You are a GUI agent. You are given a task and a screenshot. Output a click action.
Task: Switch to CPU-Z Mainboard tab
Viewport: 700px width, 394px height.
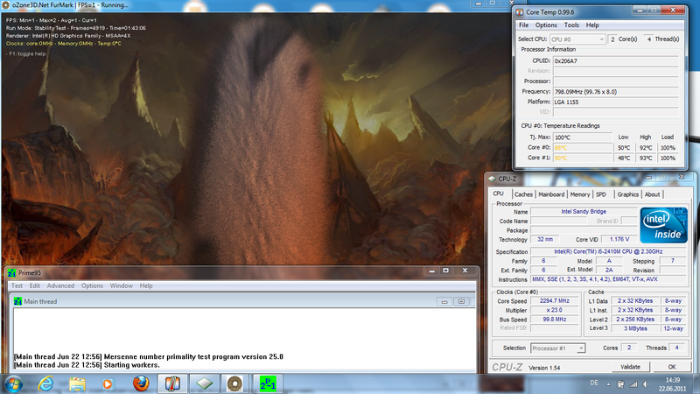click(x=551, y=194)
